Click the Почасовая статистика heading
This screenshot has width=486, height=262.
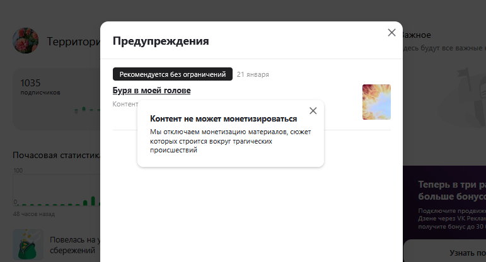[56, 155]
